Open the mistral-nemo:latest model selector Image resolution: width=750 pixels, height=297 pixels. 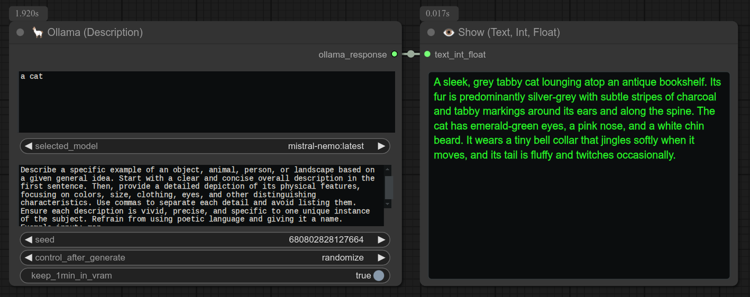point(326,146)
